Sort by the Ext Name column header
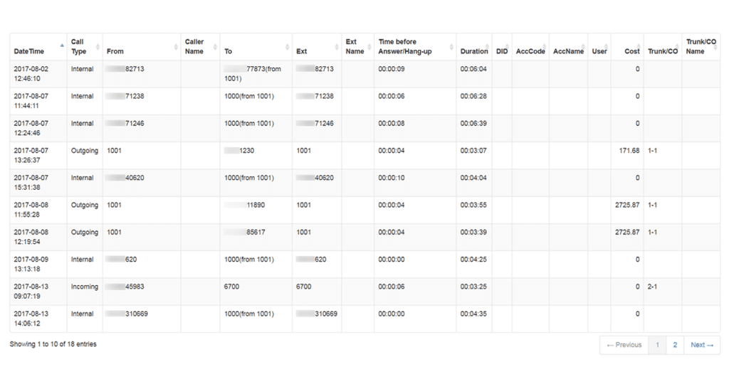This screenshot has width=729, height=374. (x=354, y=46)
